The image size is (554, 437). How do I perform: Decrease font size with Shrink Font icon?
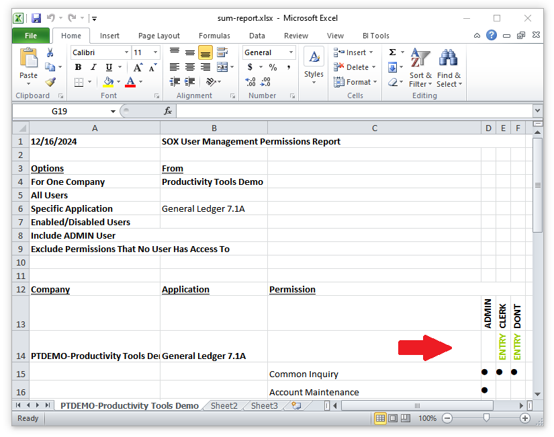[x=152, y=67]
